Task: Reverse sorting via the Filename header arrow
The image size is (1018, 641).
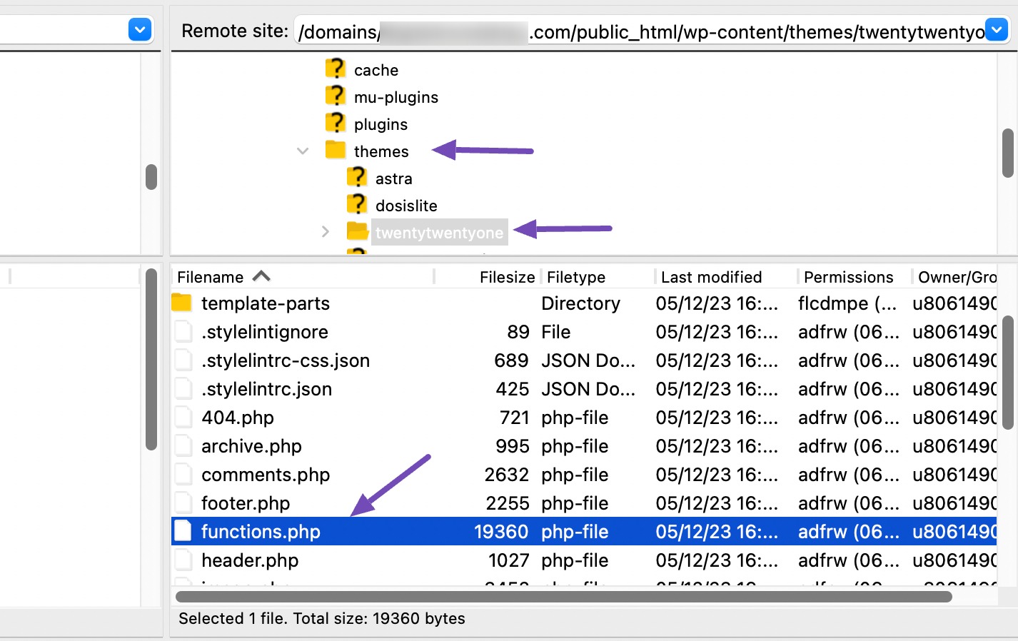Action: [261, 276]
